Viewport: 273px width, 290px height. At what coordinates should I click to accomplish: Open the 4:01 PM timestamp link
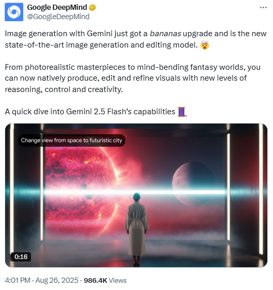pos(18,280)
